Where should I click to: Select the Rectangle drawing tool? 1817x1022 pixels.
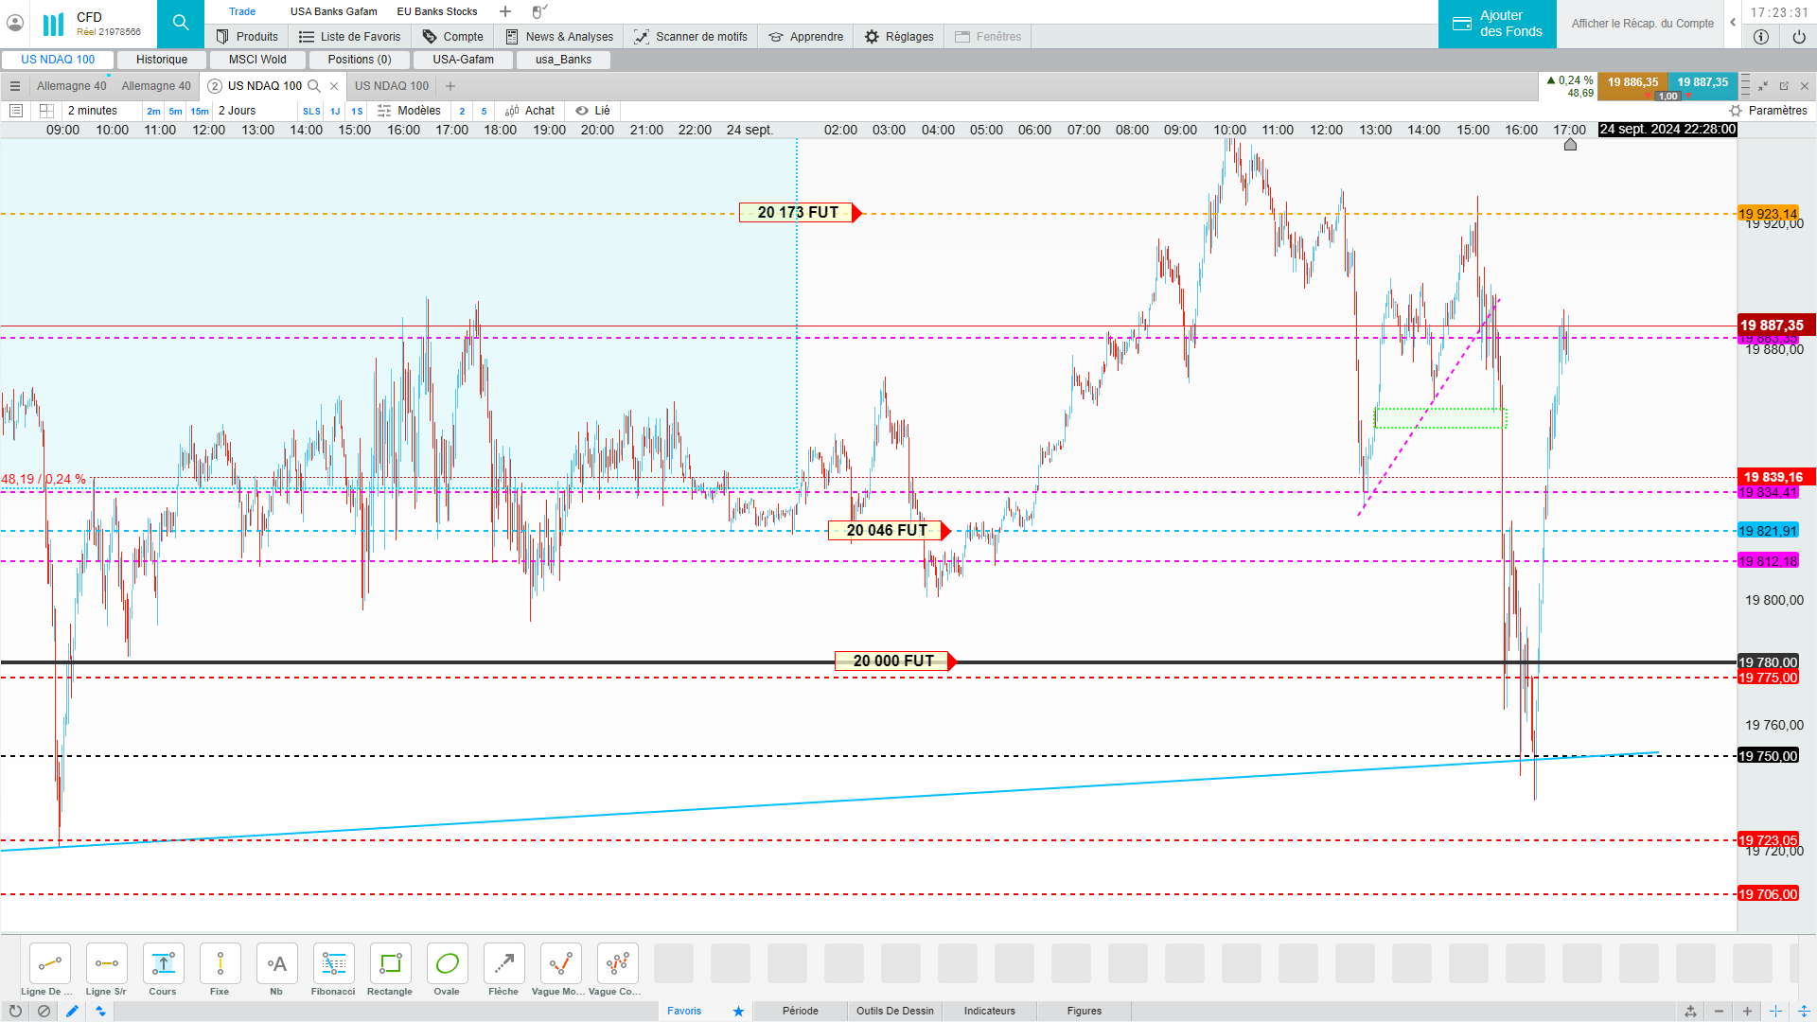pos(390,964)
